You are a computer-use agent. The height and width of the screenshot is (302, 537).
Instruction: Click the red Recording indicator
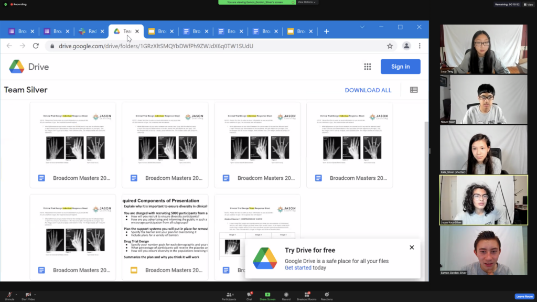(18, 4)
